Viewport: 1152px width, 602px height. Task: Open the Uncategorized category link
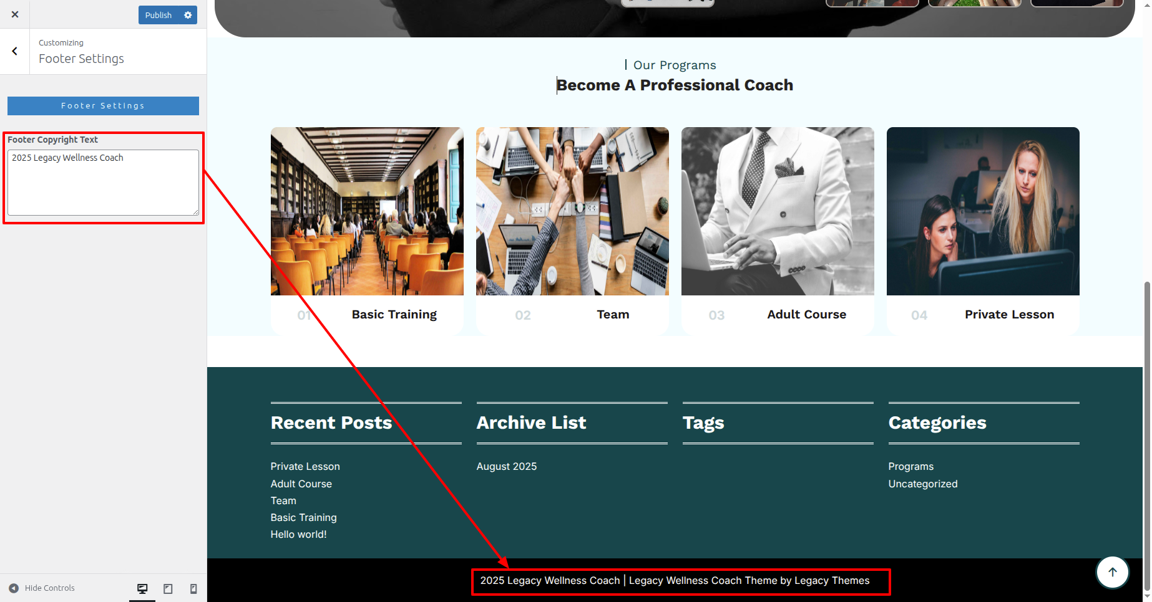(x=922, y=484)
